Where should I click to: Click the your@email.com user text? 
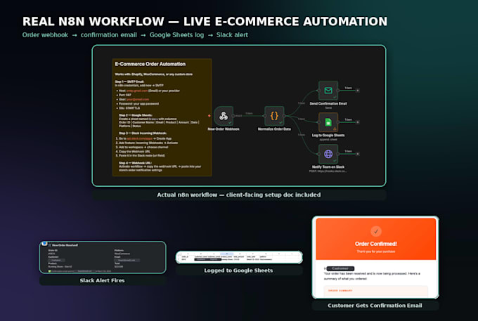pyautogui.click(x=138, y=100)
